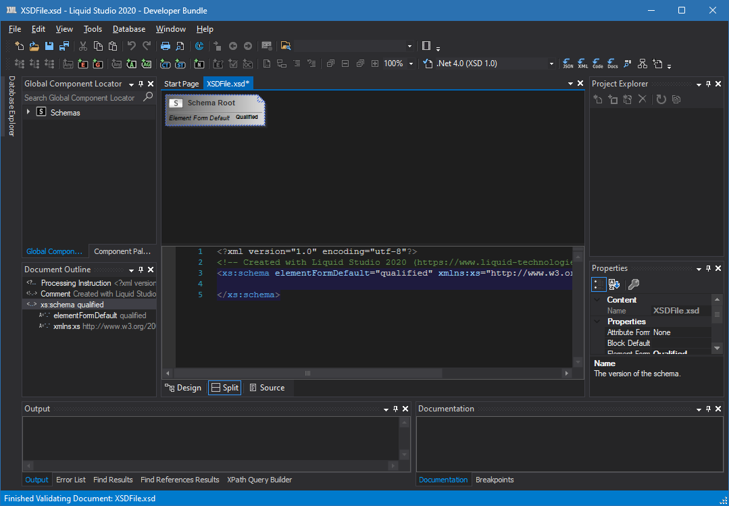Open the XPath Query Builder tab
This screenshot has width=729, height=506.
[259, 480]
